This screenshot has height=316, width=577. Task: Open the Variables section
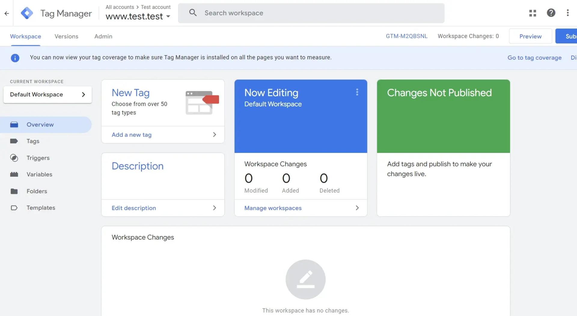tap(39, 174)
